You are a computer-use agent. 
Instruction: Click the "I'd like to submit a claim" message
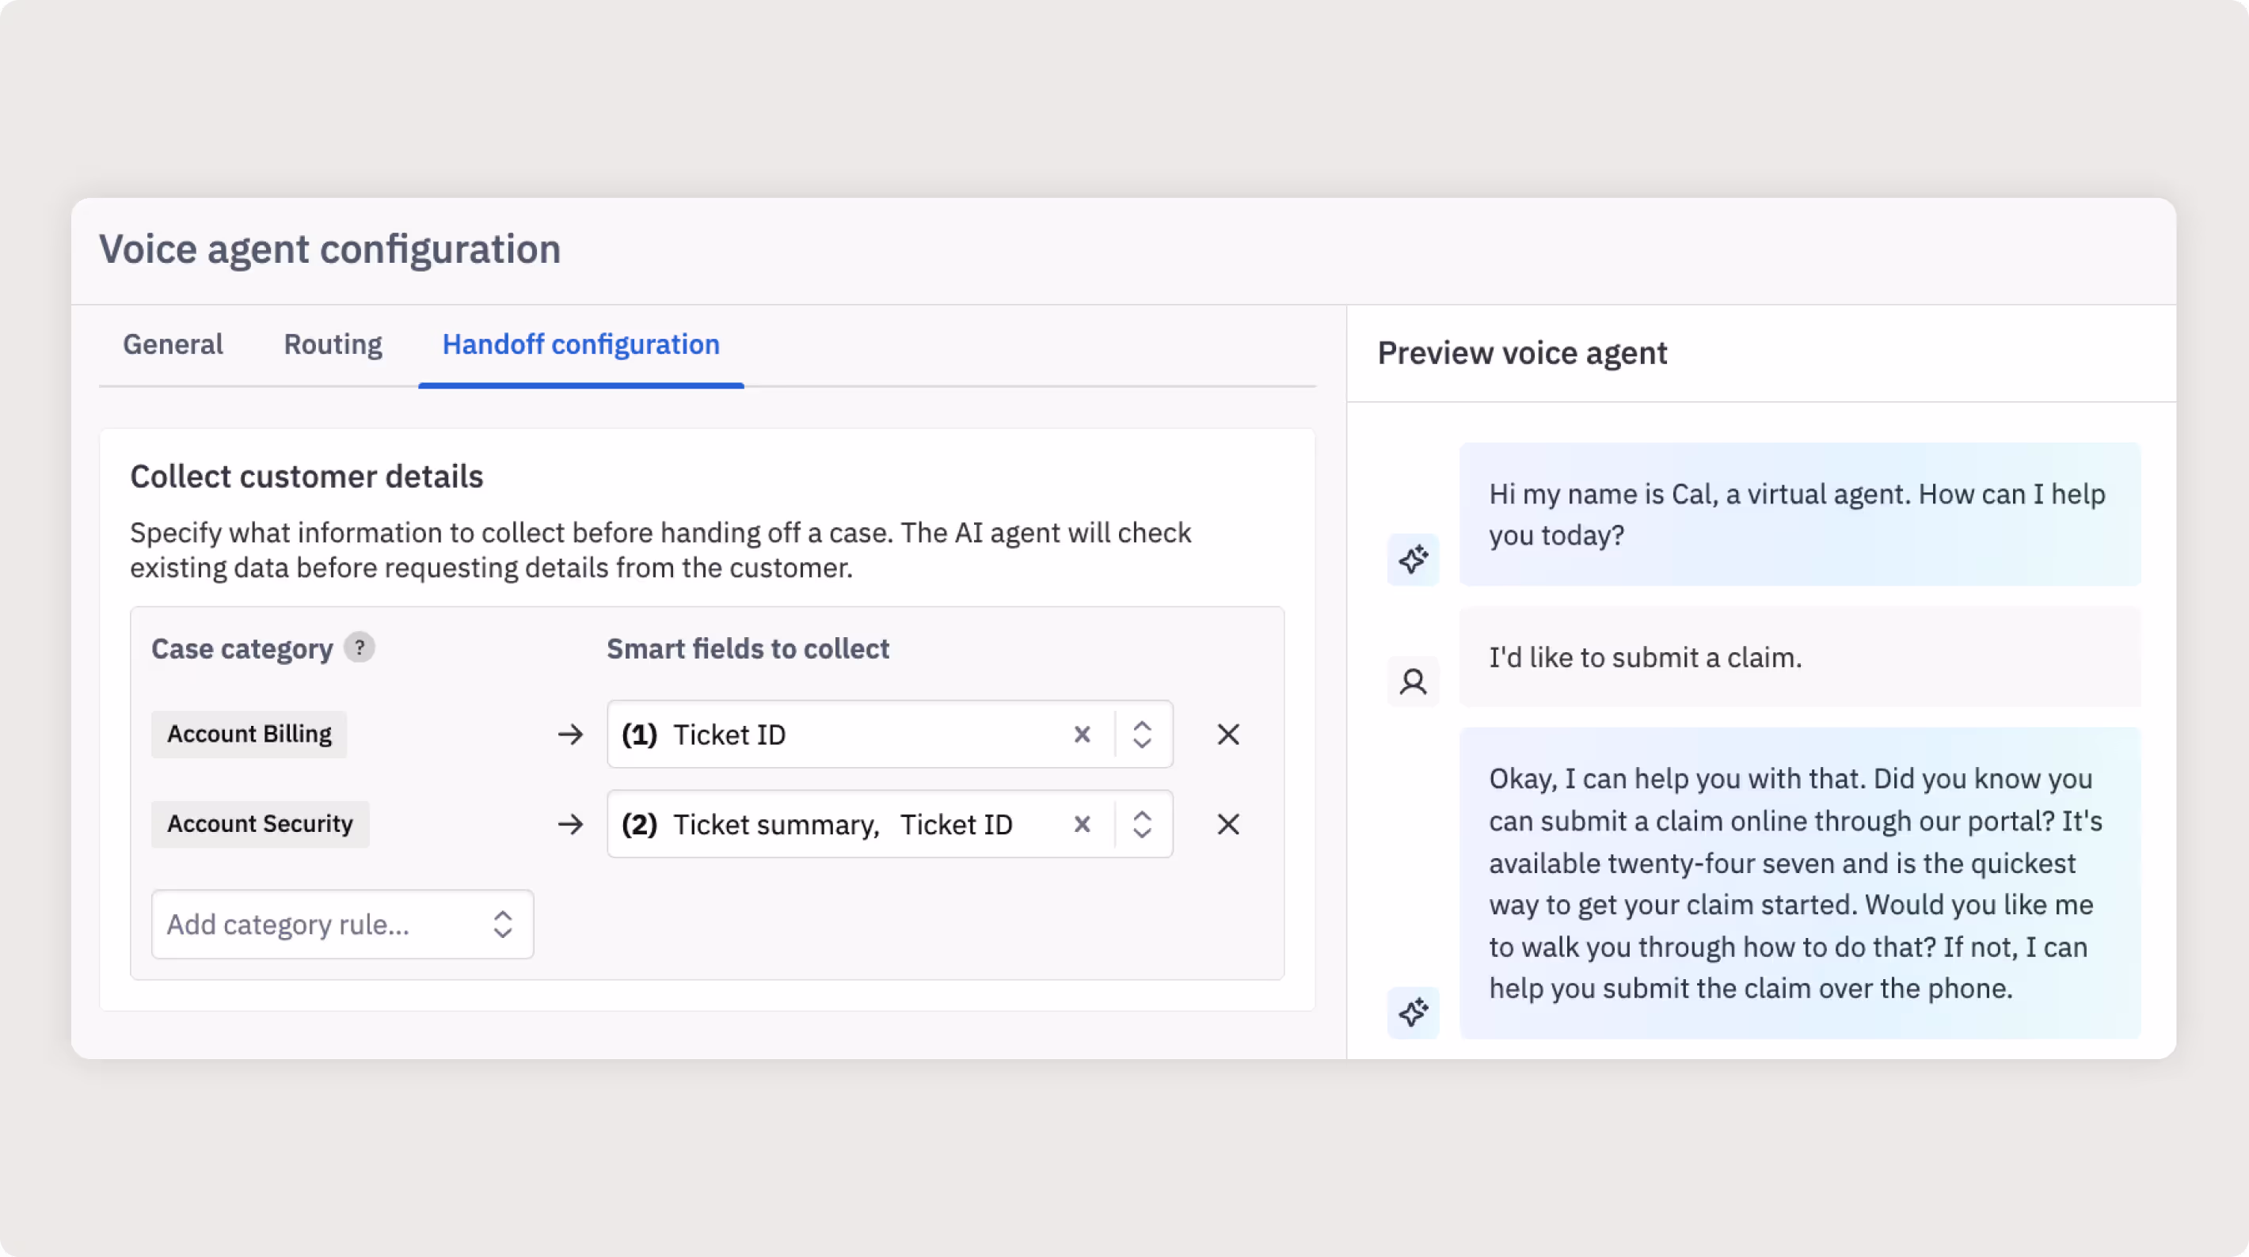pos(1799,657)
